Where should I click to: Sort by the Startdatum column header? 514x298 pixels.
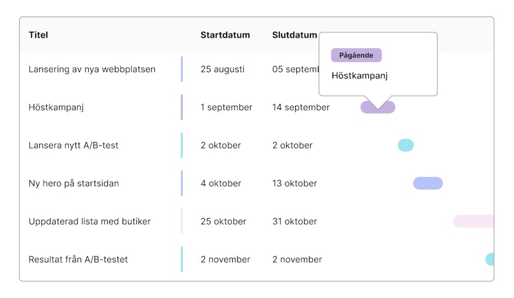pos(225,35)
